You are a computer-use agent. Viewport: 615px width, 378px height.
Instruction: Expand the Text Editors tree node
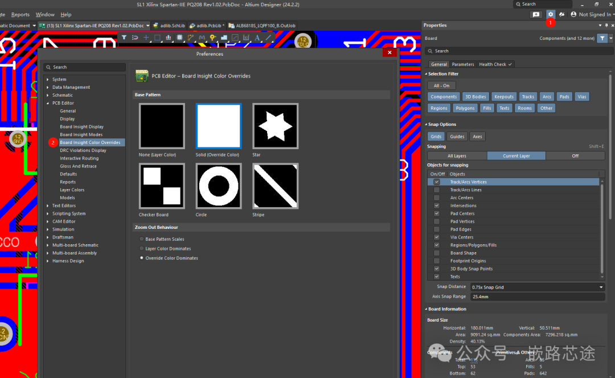point(48,206)
